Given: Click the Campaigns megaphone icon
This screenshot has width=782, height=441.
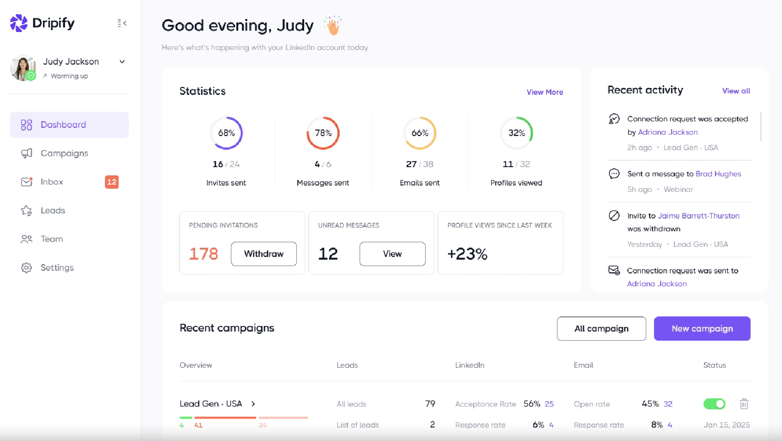Looking at the screenshot, I should coord(27,153).
